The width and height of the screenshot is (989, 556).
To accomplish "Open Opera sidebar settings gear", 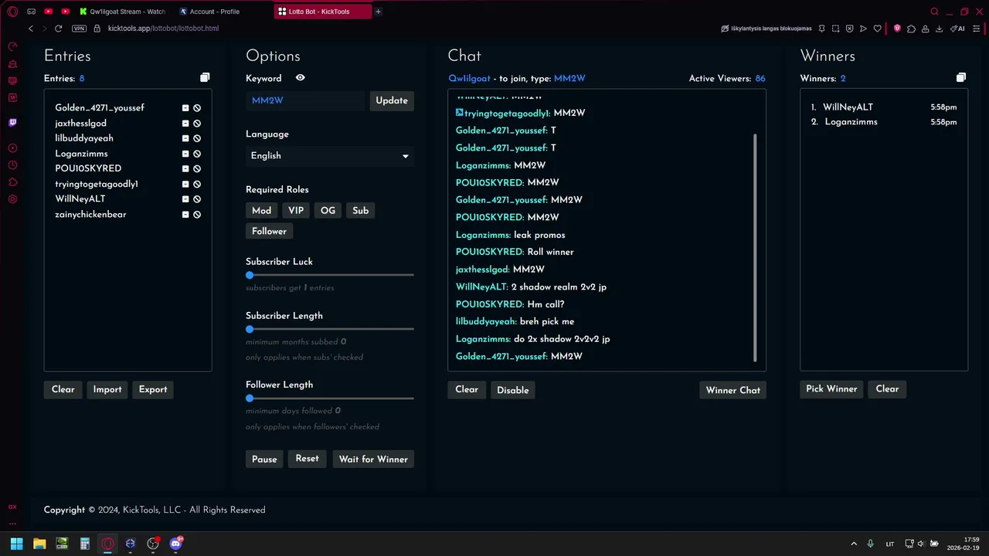I will click(x=12, y=199).
